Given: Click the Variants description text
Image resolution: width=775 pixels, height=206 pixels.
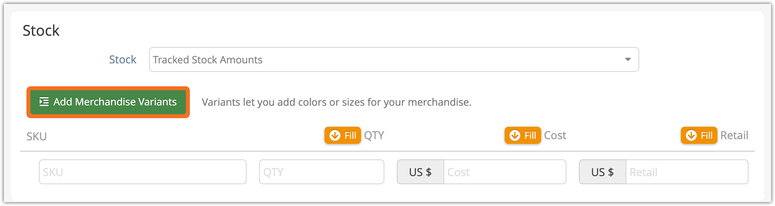Looking at the screenshot, I should pyautogui.click(x=337, y=102).
